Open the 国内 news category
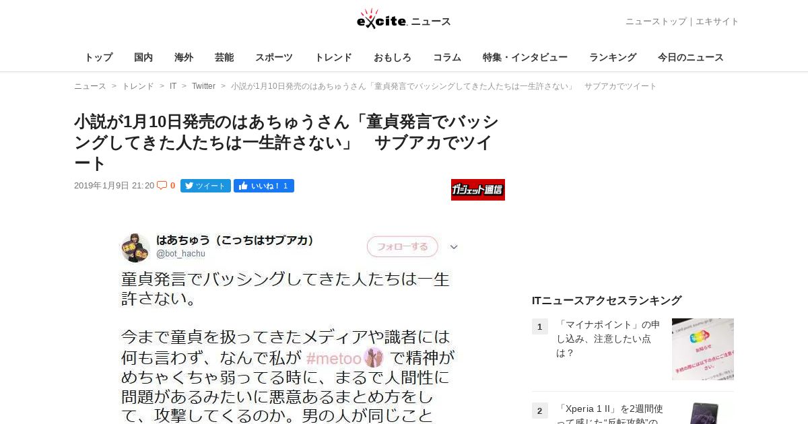 coord(143,57)
